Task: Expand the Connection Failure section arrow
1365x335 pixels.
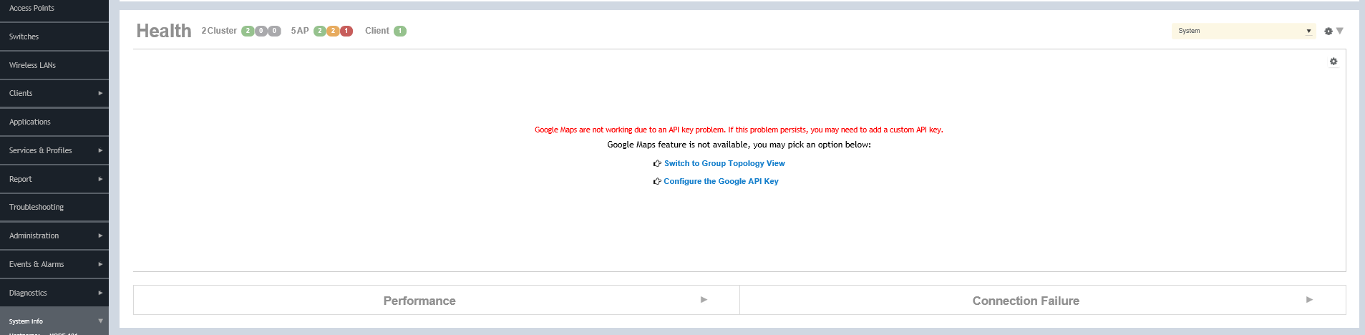Action: (1309, 300)
